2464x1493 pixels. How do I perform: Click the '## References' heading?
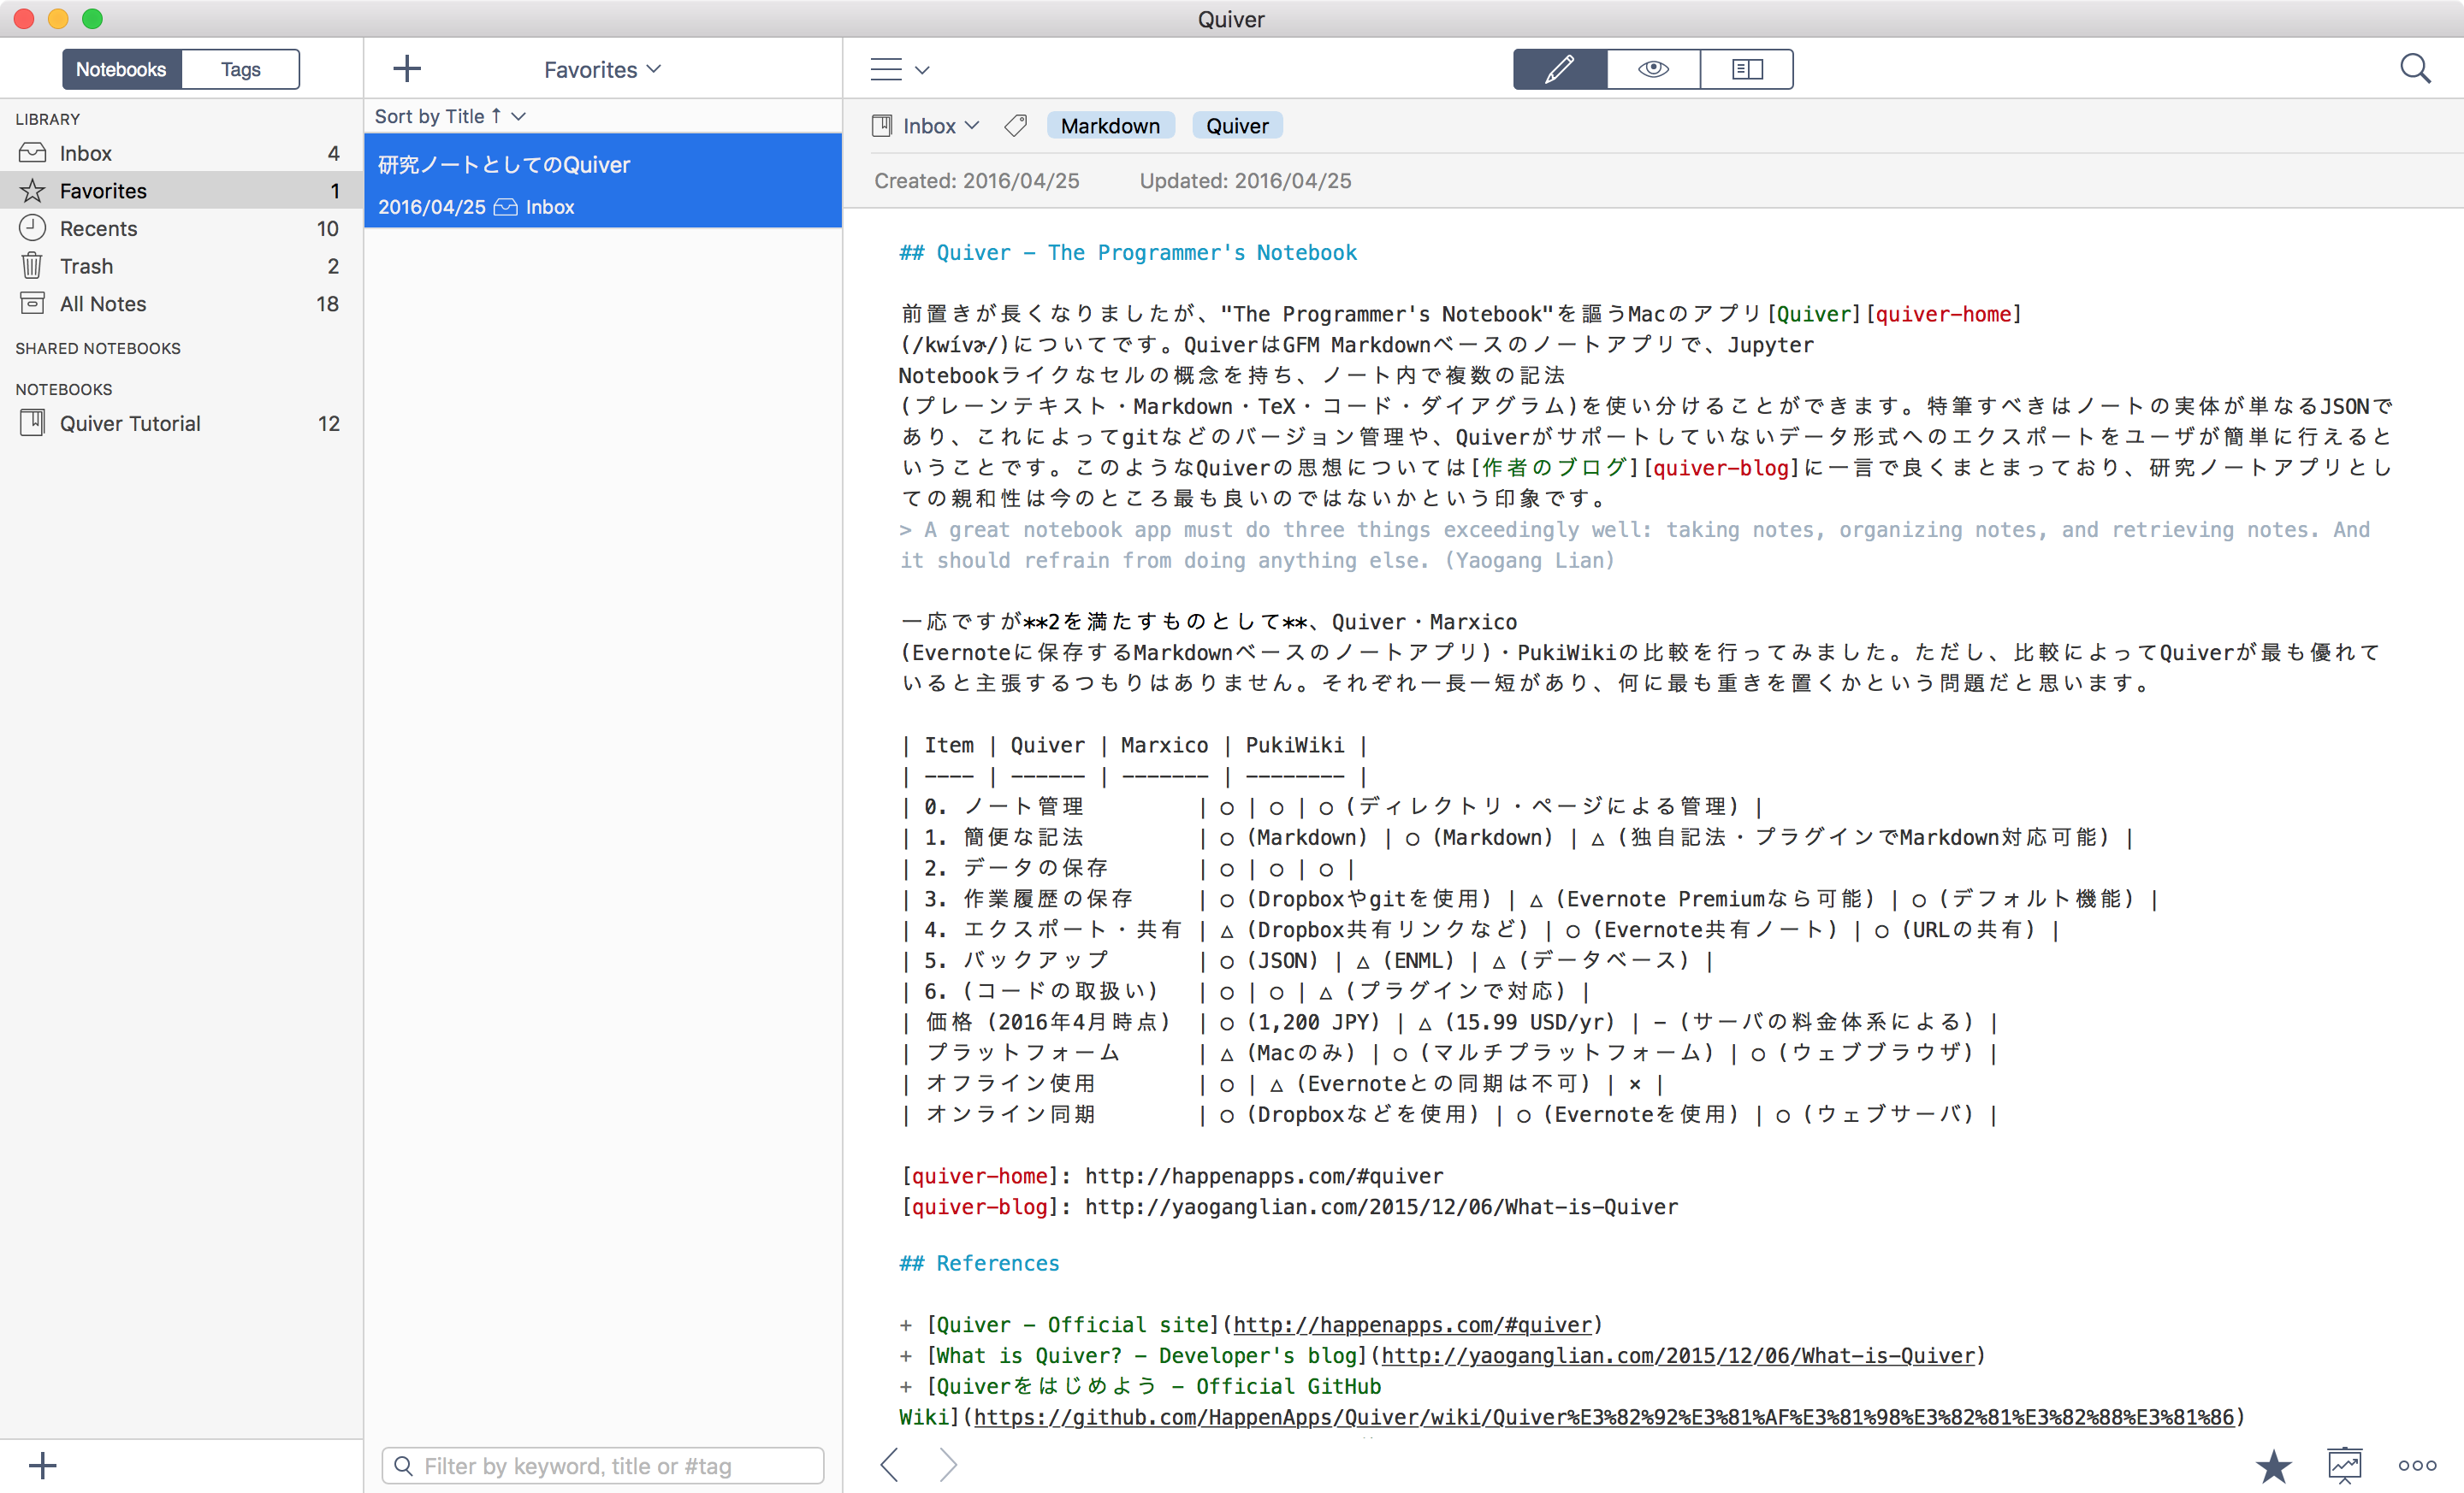click(978, 1263)
